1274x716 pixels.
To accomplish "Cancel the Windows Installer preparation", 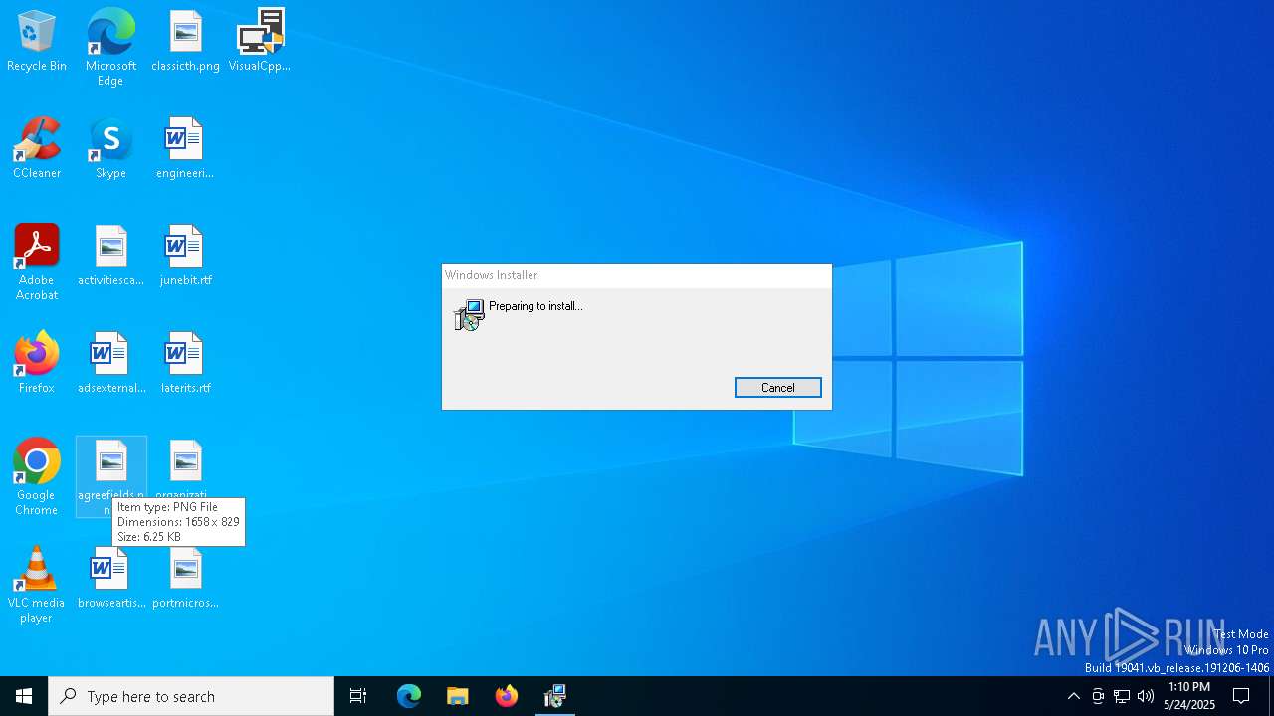I will point(778,388).
